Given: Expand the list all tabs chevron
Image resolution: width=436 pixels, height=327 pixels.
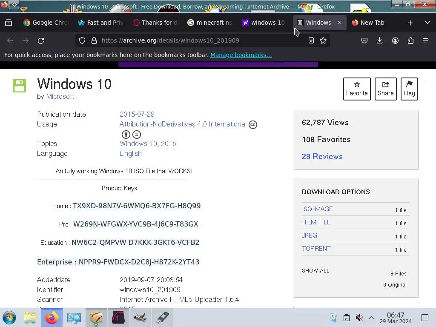Looking at the screenshot, I should (427, 23).
